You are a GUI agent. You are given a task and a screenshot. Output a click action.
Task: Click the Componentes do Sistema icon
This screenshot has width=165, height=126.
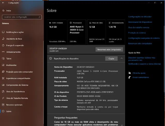[3, 85]
